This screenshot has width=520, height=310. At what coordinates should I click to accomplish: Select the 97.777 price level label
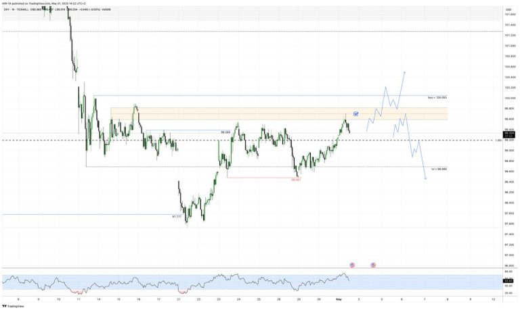pos(177,216)
